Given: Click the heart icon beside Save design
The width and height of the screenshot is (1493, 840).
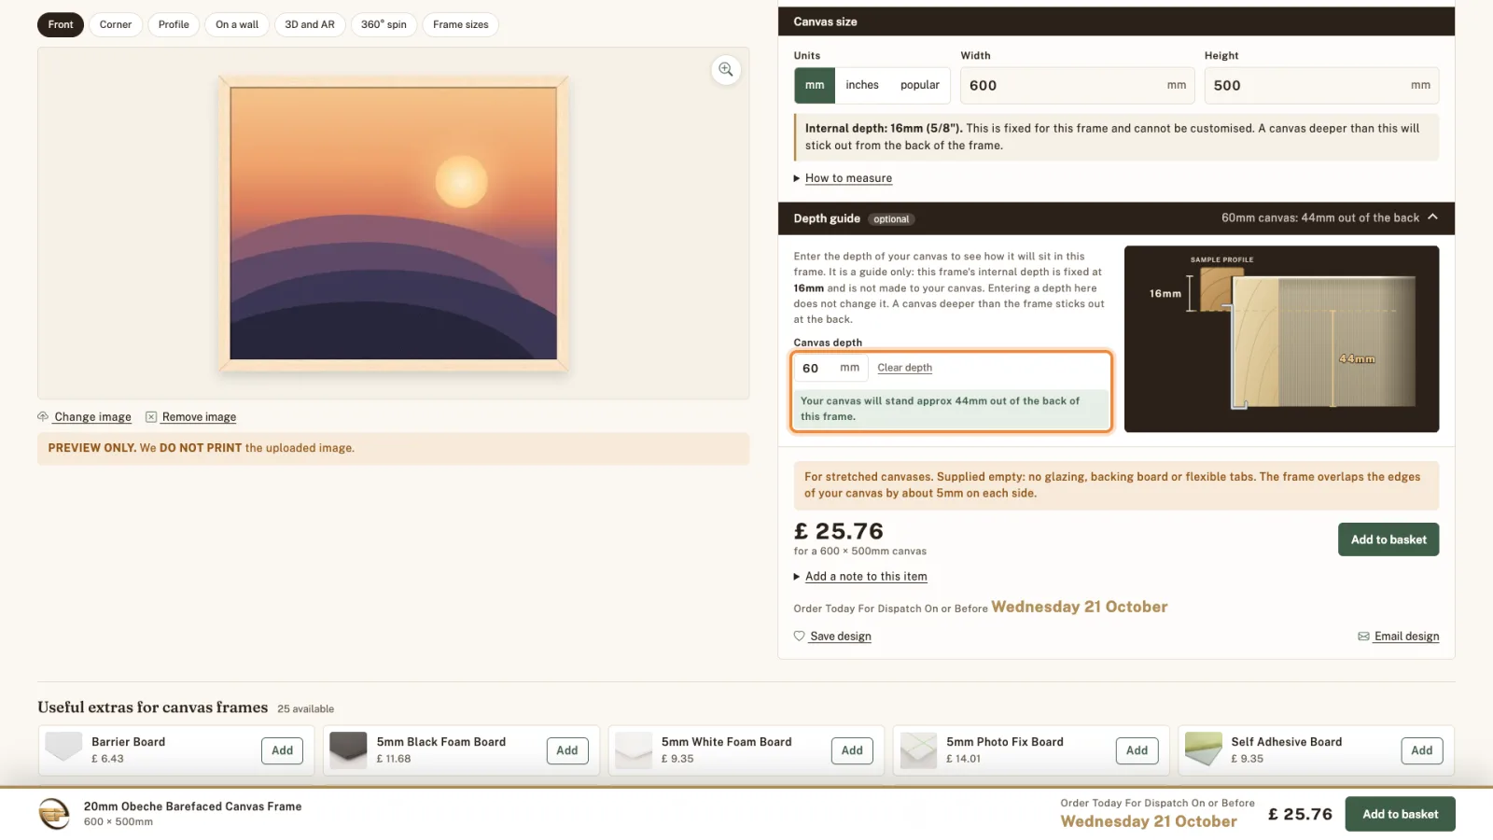Looking at the screenshot, I should pos(800,637).
